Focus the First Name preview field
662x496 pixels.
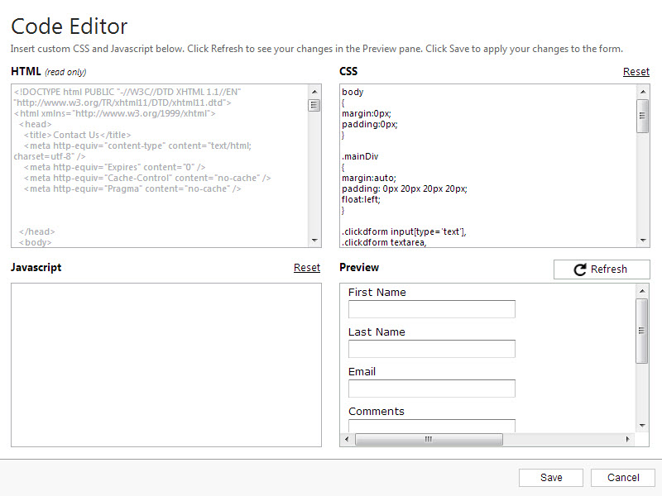(431, 309)
